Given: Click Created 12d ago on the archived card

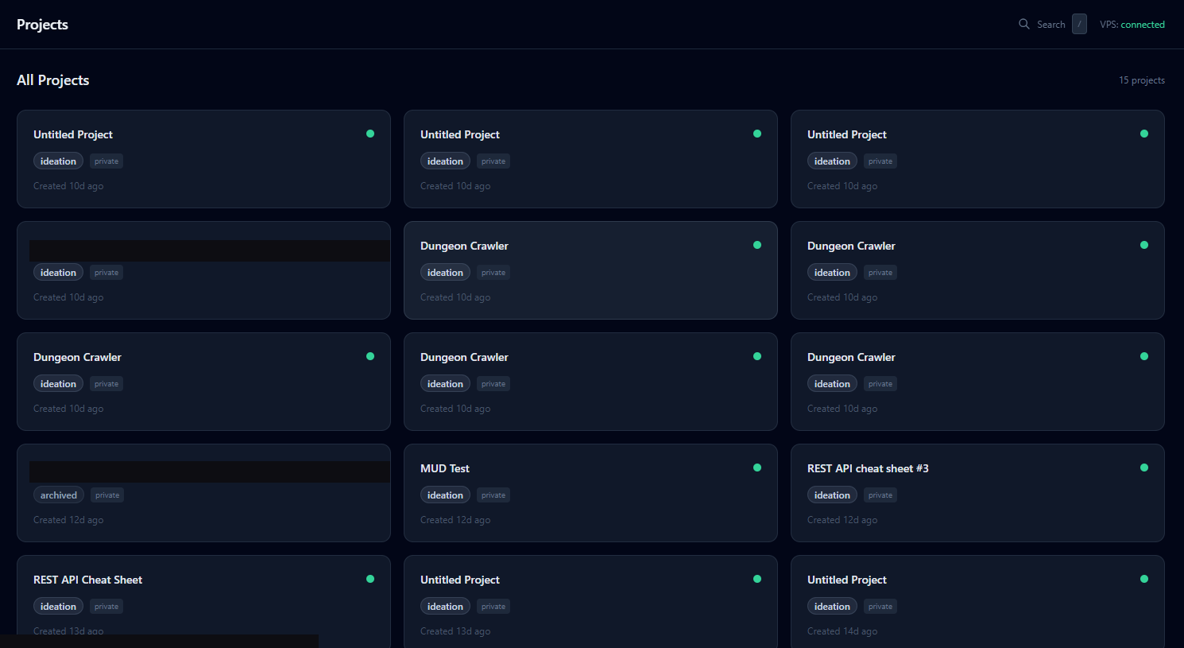Looking at the screenshot, I should [68, 520].
